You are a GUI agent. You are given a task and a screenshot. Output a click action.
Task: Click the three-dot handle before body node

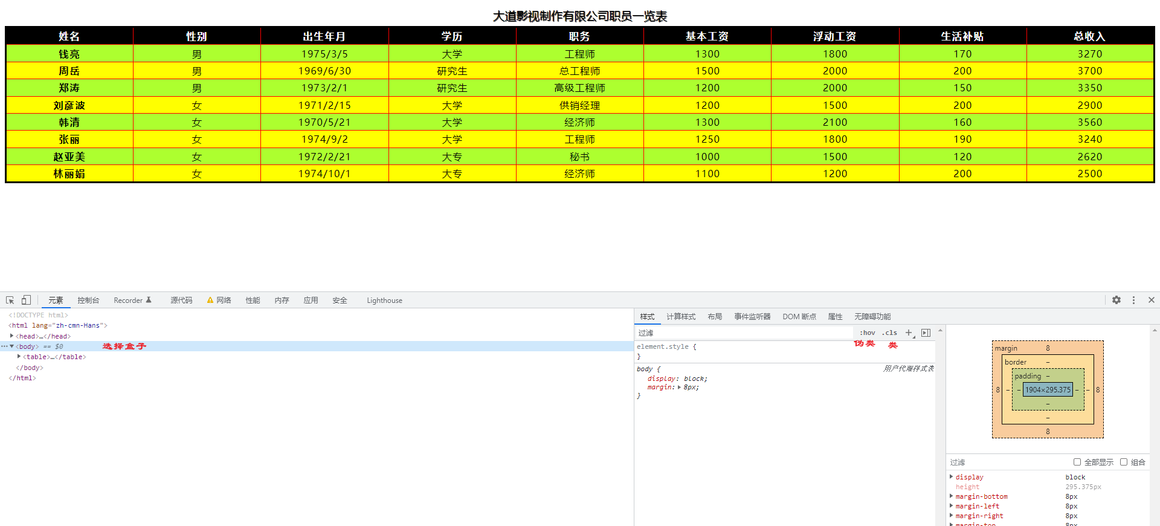pyautogui.click(x=4, y=346)
